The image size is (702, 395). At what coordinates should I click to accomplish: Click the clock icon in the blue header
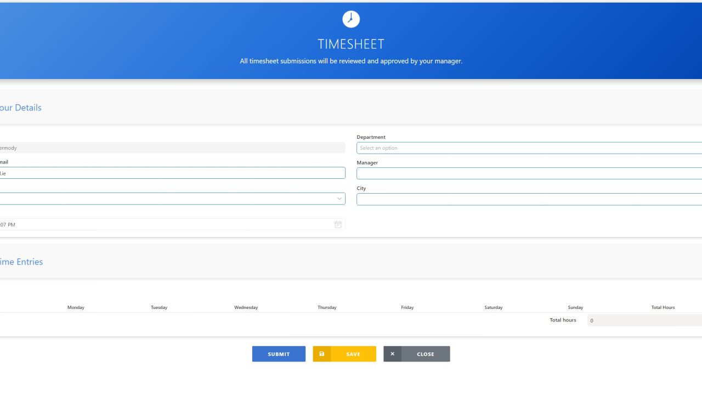pos(350,19)
